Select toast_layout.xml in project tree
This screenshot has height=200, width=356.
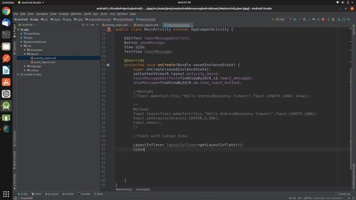(x=44, y=62)
